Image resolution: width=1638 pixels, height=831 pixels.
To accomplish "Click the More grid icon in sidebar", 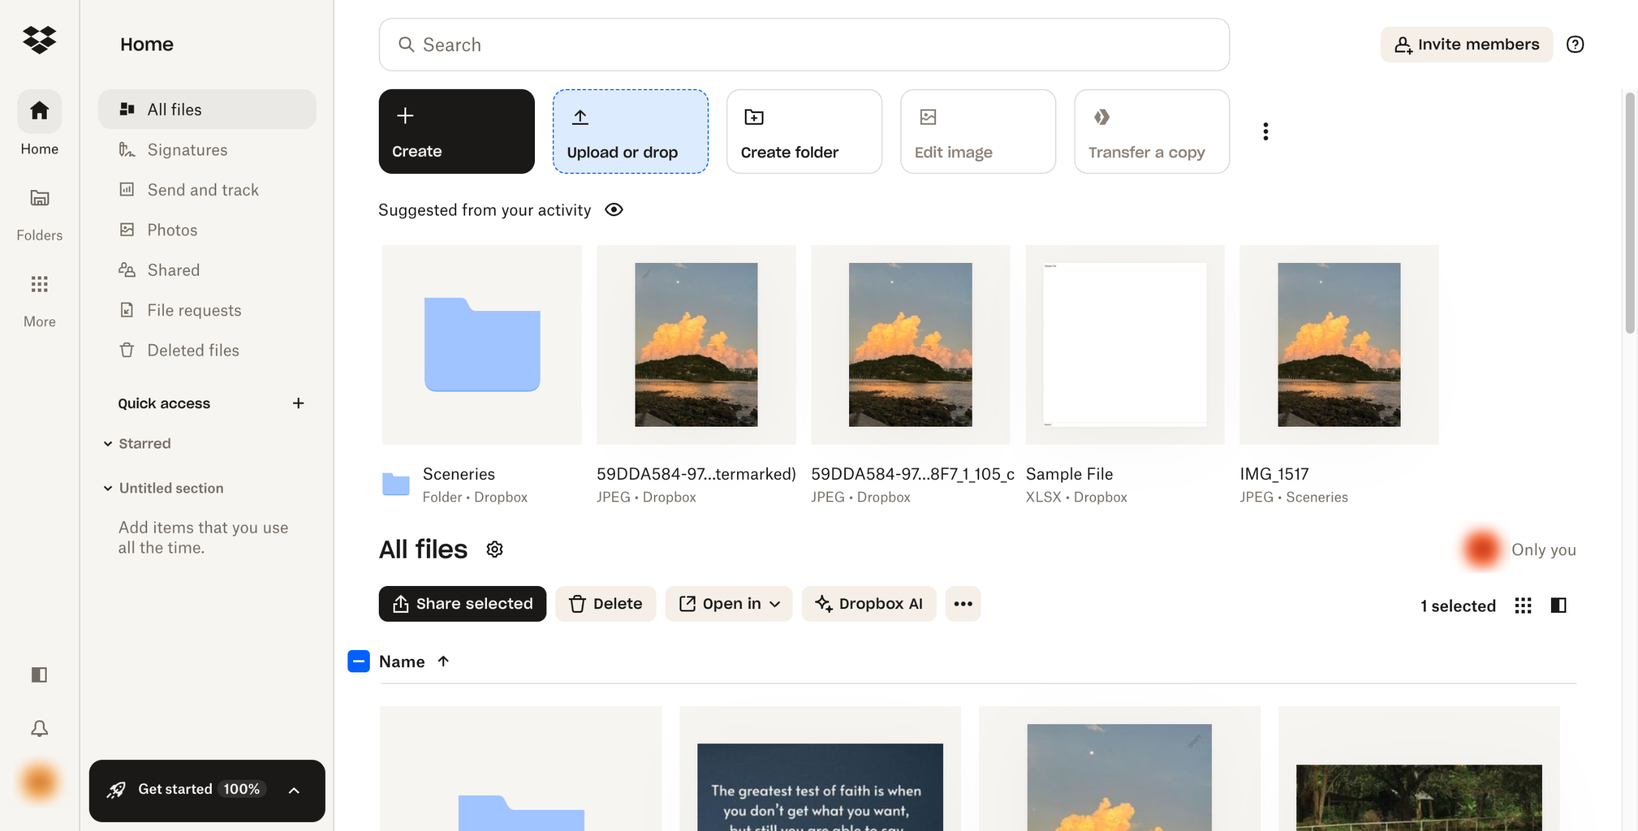I will pyautogui.click(x=39, y=284).
